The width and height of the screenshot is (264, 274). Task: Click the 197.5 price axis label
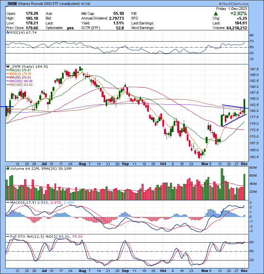254,70
